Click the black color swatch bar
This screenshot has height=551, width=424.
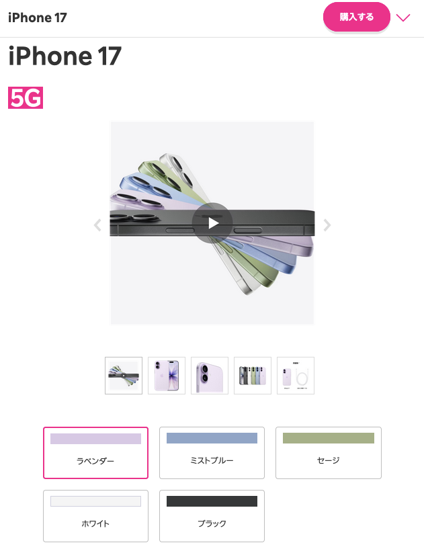[212, 501]
